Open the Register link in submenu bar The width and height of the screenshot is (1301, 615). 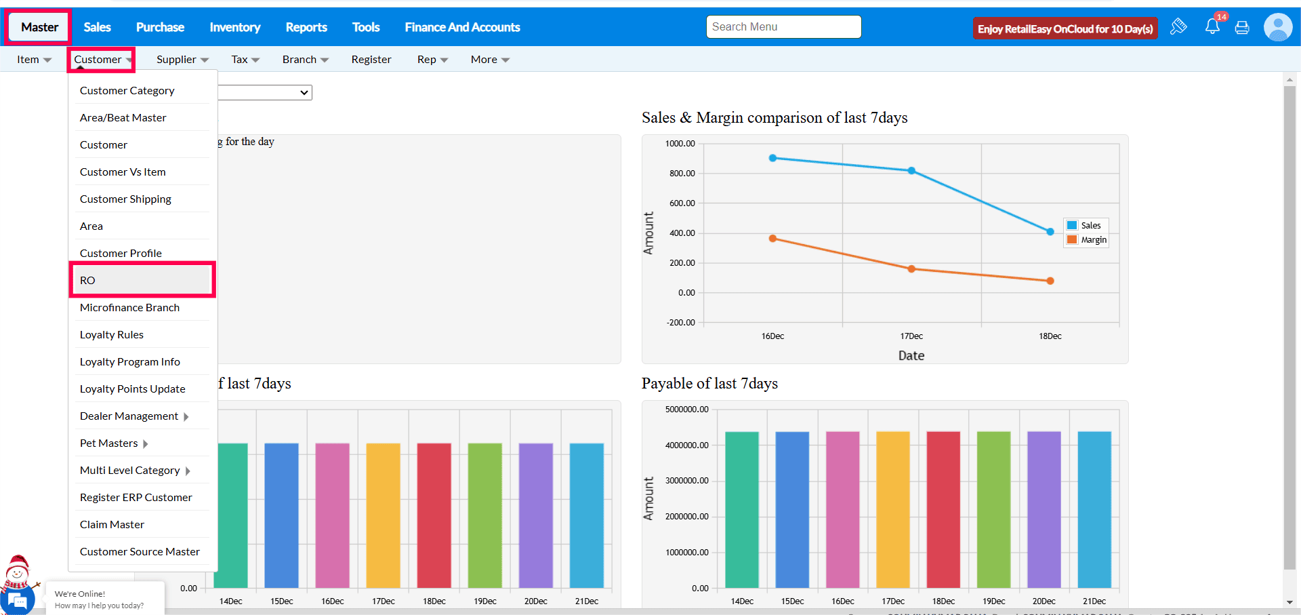(x=371, y=60)
